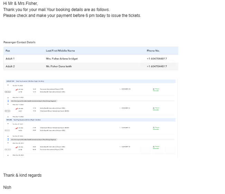The width and height of the screenshot is (225, 194).
Task: Click the hourglass layover icon in the departure section
Action: 8,101
